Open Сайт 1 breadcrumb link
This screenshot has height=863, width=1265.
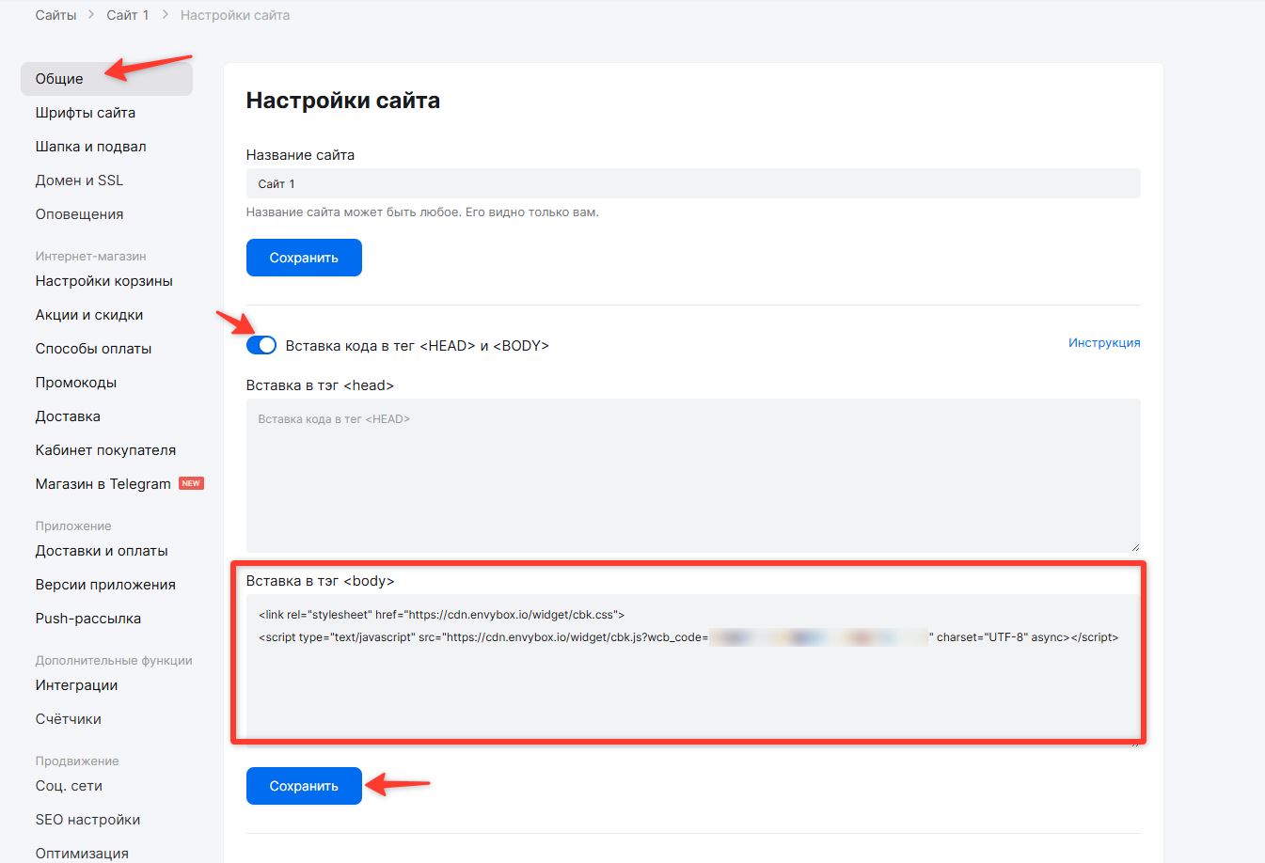(128, 15)
